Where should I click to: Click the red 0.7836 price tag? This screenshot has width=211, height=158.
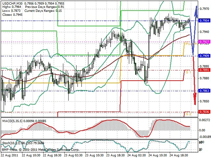click(204, 112)
